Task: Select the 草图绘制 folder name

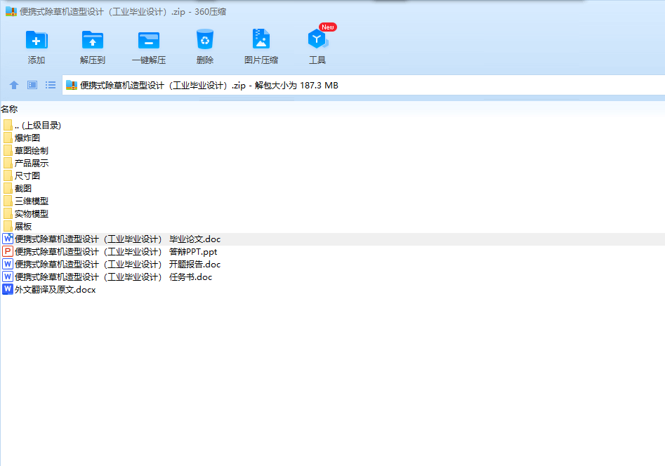Action: coord(32,150)
